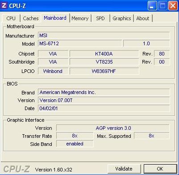Click the AGP version 3.0 field
Image resolution: width=179 pixels, height=175 pixels.
[x=113, y=128]
